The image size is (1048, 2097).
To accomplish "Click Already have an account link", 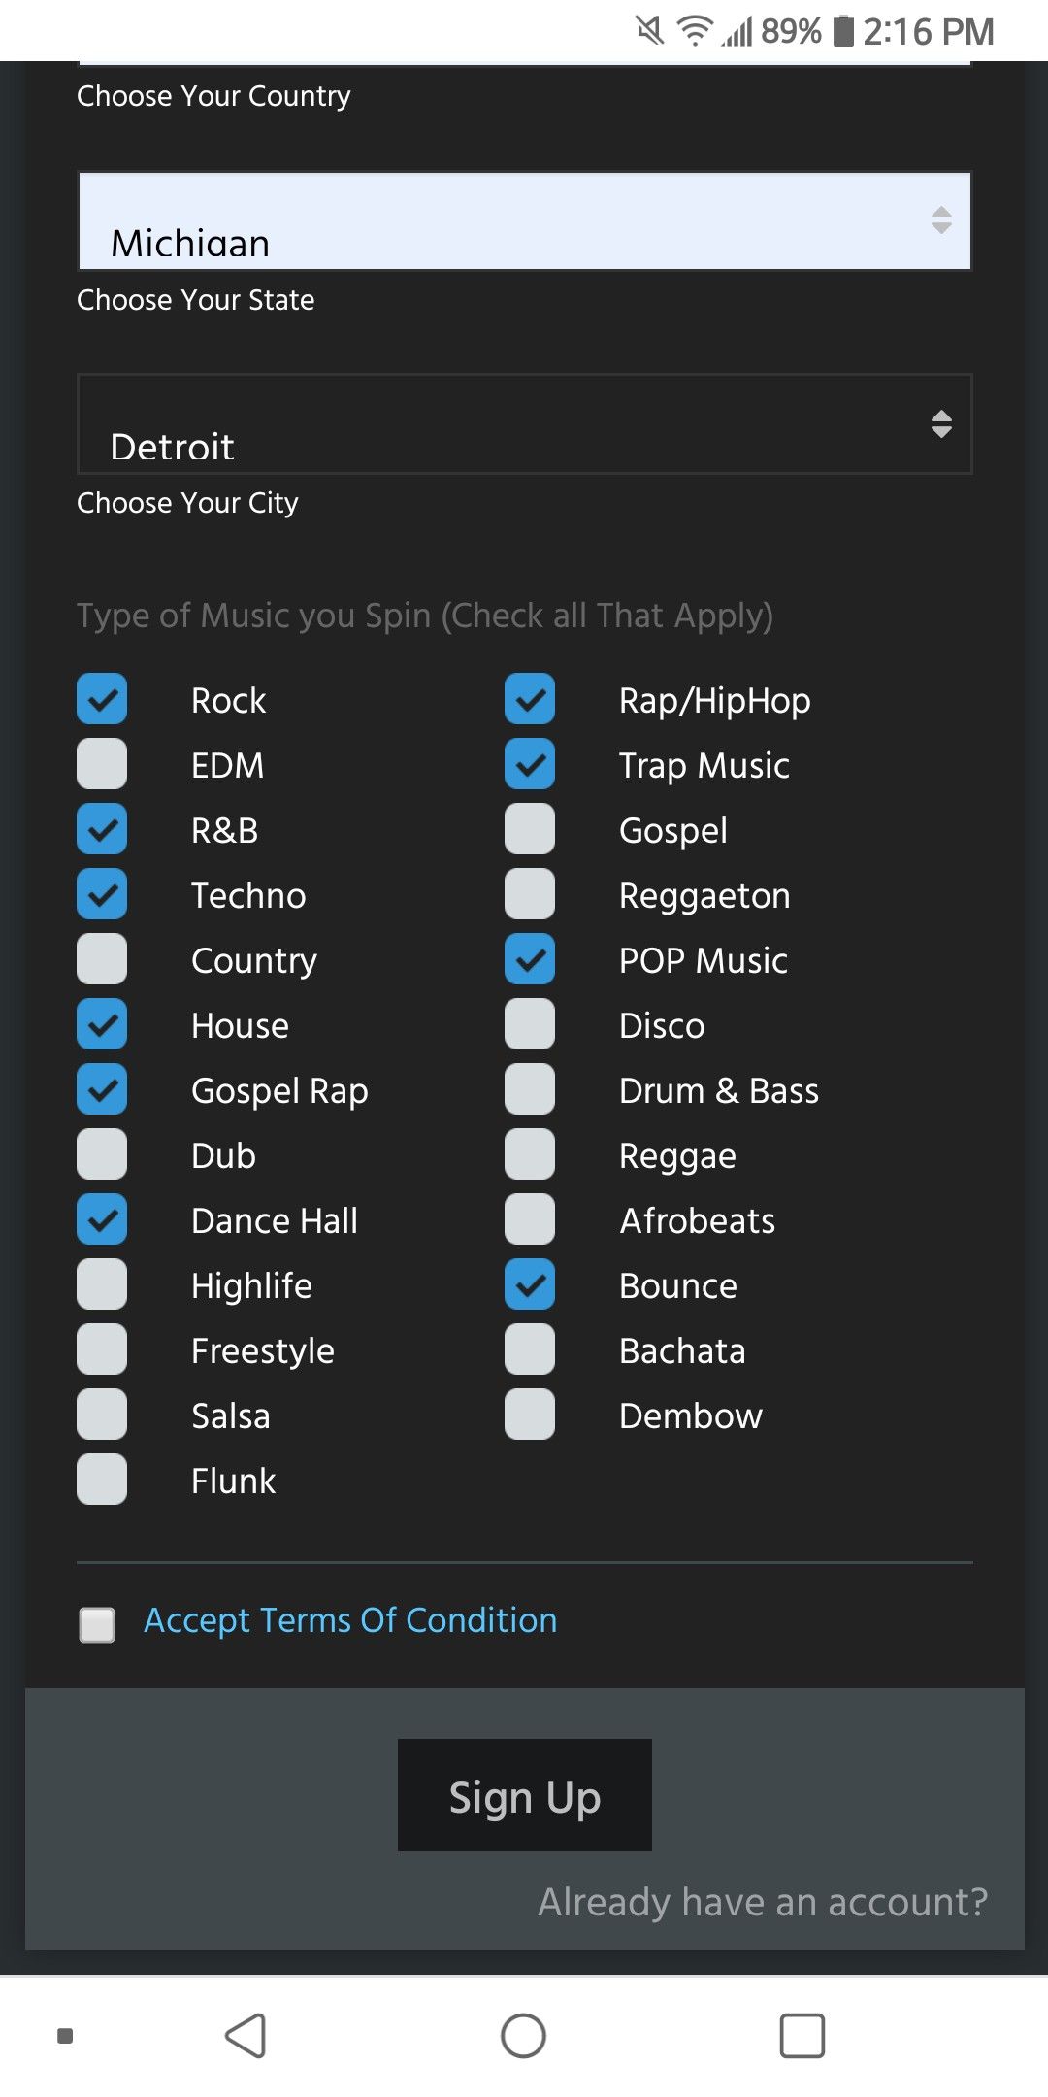I will pos(763,1902).
